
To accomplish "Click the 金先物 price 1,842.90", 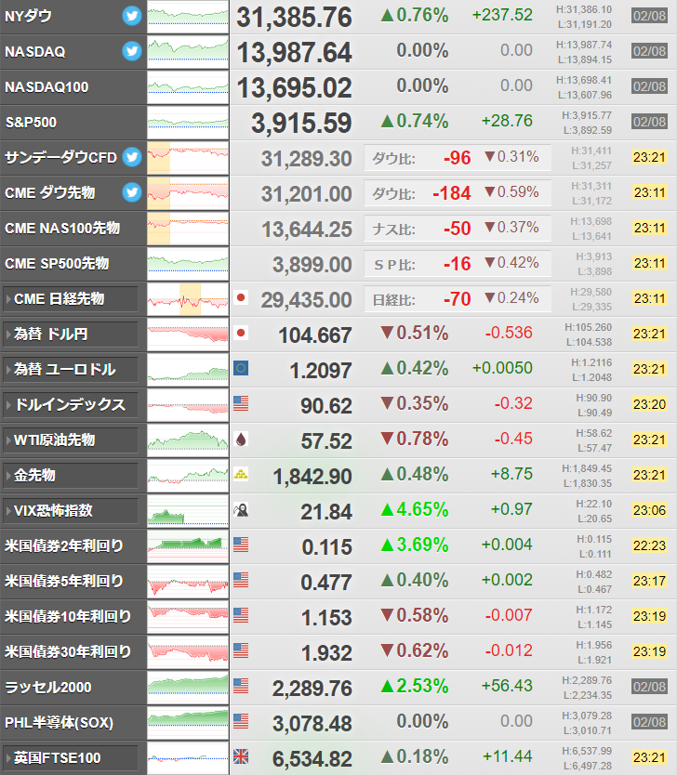I will tap(312, 477).
